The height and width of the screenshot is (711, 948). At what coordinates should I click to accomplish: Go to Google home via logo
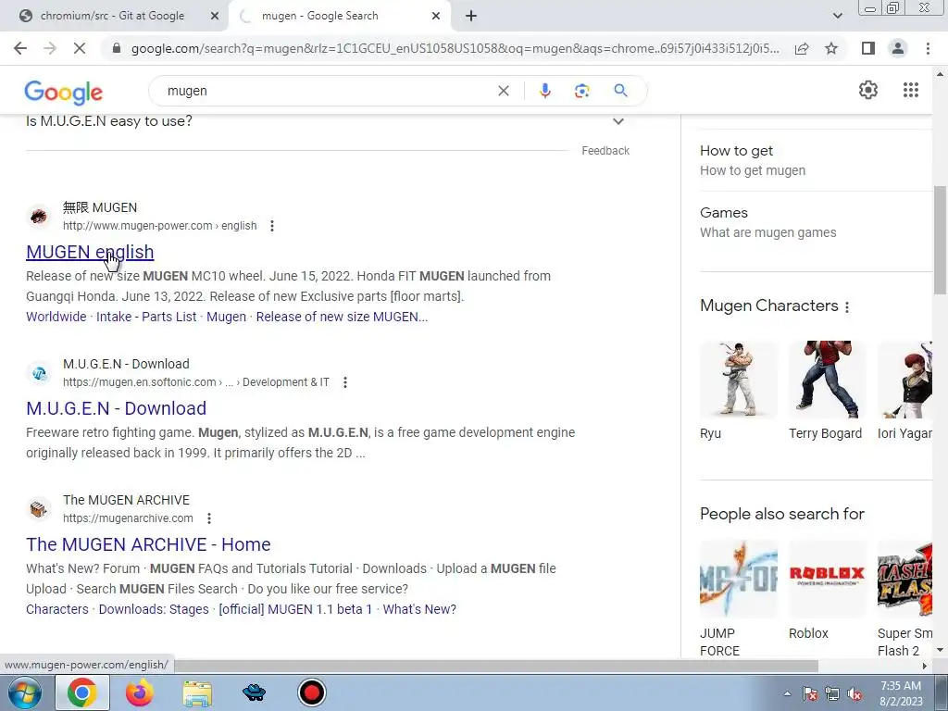[64, 92]
